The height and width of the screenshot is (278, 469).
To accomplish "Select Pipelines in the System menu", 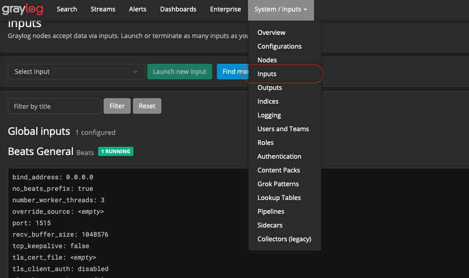I will [x=270, y=211].
